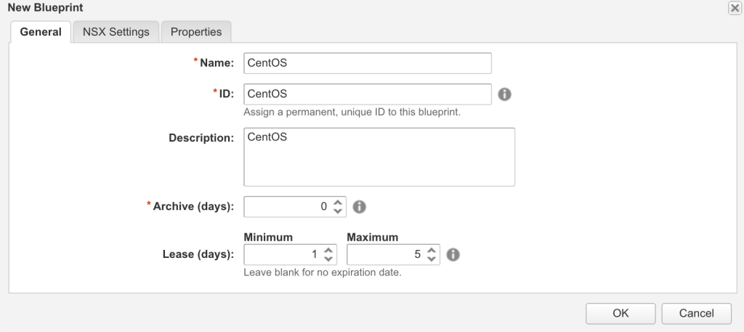Focus the Description text area
This screenshot has height=332, width=744.
[379, 157]
